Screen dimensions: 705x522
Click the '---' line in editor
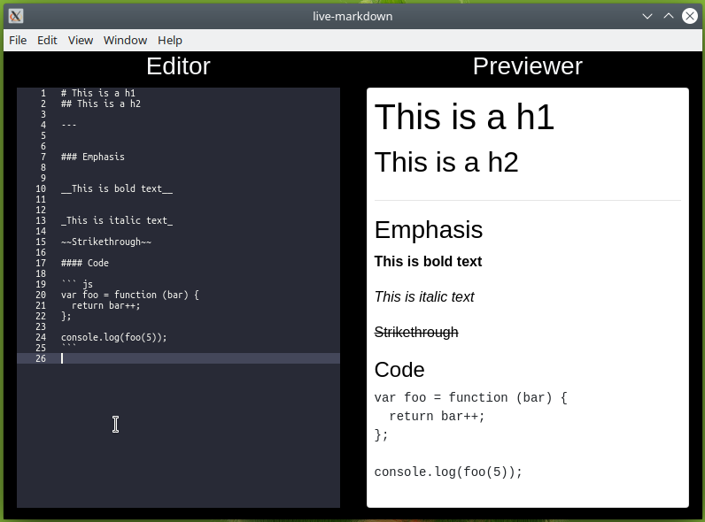[x=69, y=125]
